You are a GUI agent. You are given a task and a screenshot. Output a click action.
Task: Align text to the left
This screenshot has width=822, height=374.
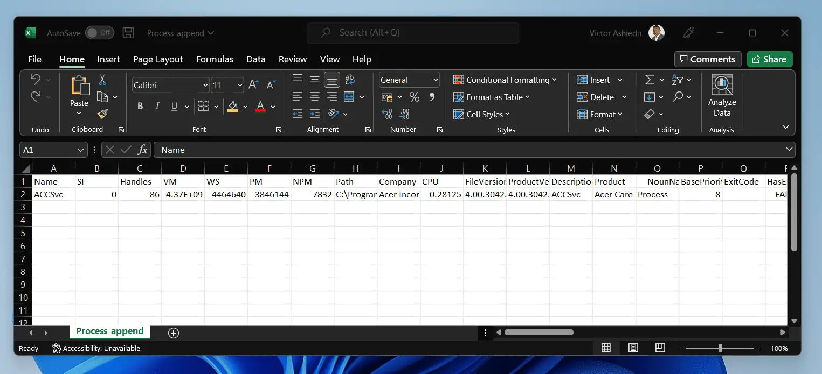[x=298, y=97]
